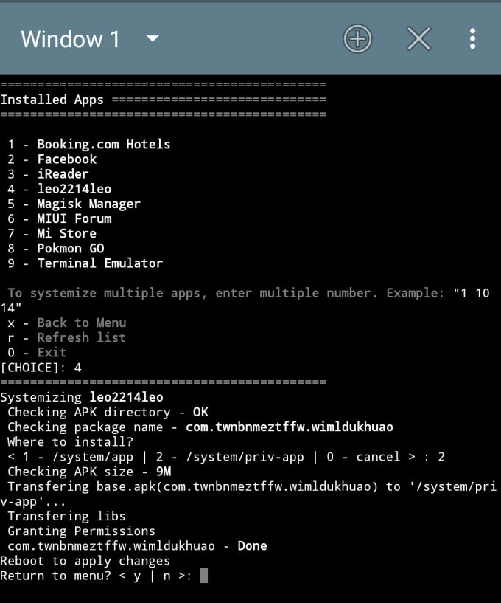
Task: Tap the iReader list entry
Action: coord(48,174)
